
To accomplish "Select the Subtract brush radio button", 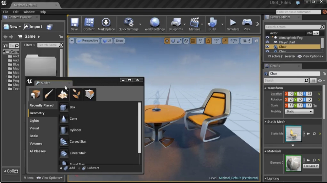I will coord(79,168).
